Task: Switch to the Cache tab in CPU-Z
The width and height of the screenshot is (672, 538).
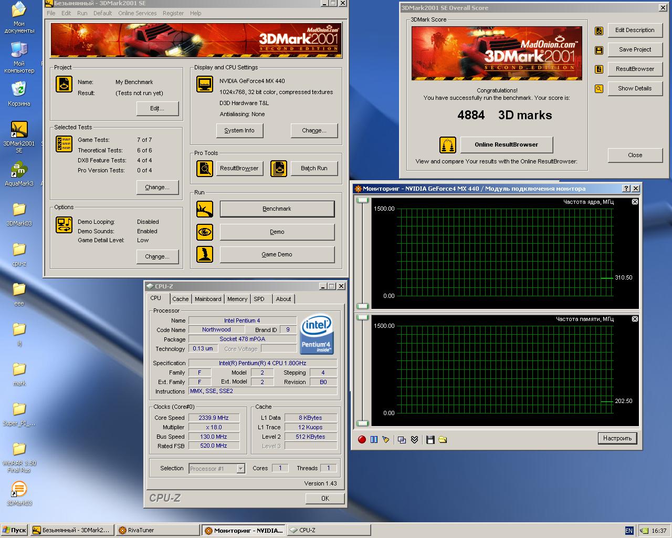Action: [181, 299]
